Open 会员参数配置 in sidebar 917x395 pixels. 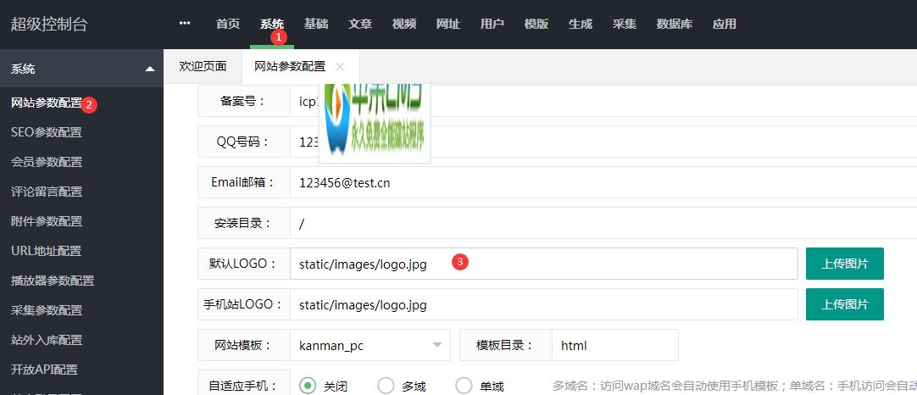(x=47, y=162)
